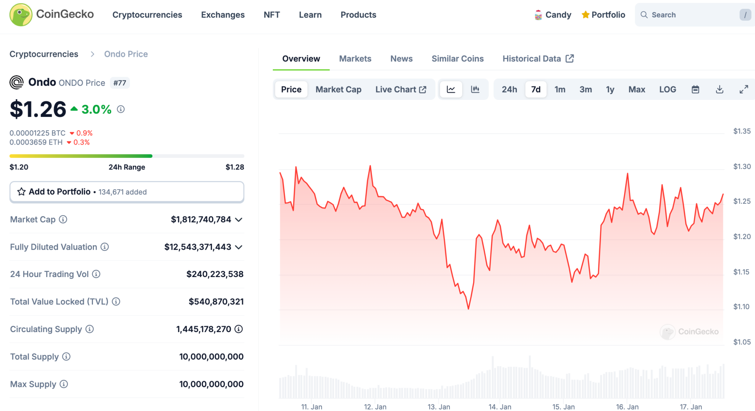Expand Fully Diluted Valuation chevron
This screenshot has width=755, height=411.
(x=239, y=247)
